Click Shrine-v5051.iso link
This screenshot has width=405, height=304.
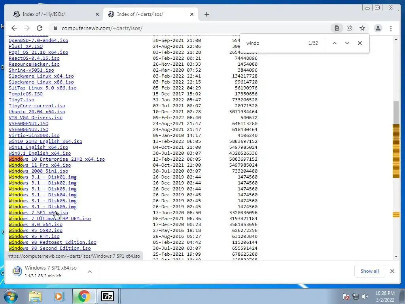(31, 70)
